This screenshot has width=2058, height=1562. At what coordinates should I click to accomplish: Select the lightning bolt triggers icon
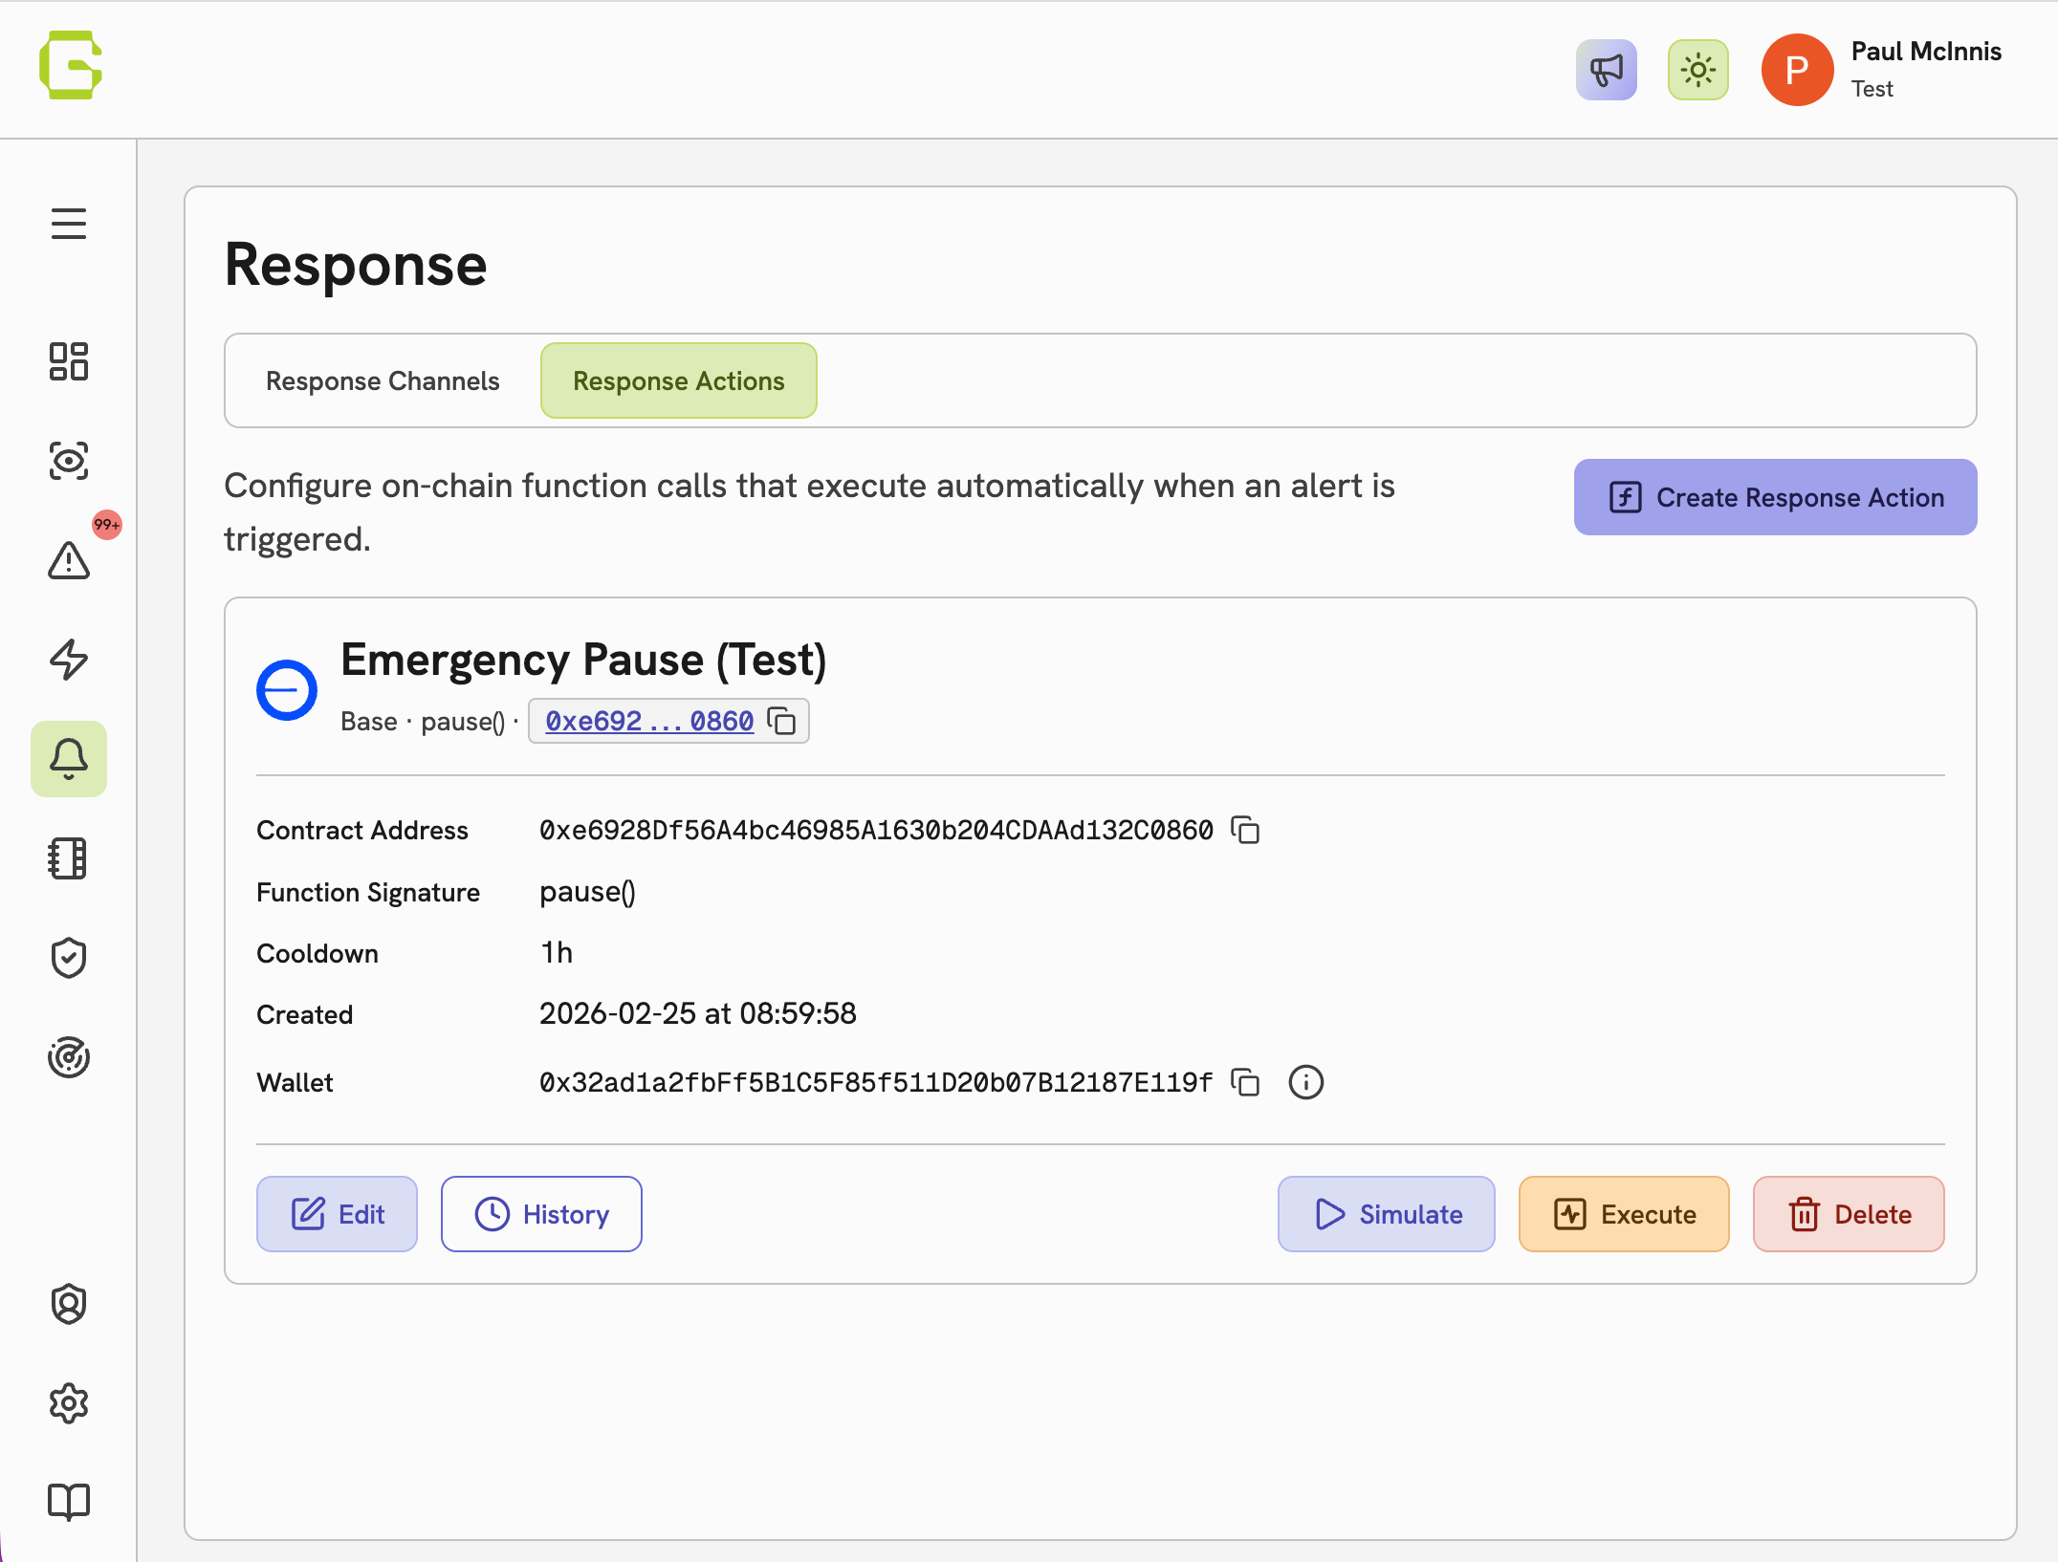click(x=68, y=661)
